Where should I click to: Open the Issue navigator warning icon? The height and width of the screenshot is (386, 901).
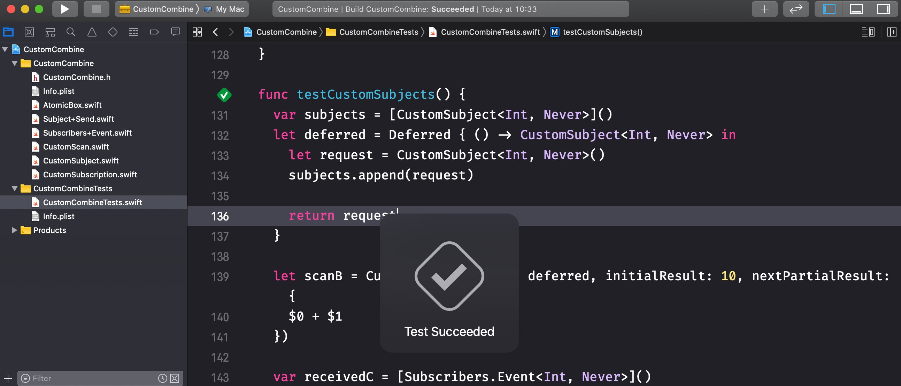92,32
